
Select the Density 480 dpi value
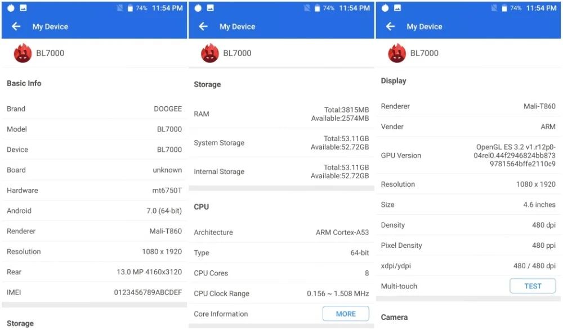[x=544, y=225]
